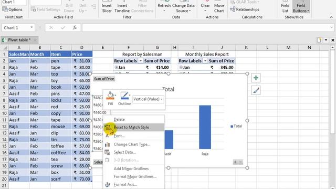Choose Delete from the context menu

tap(119, 120)
